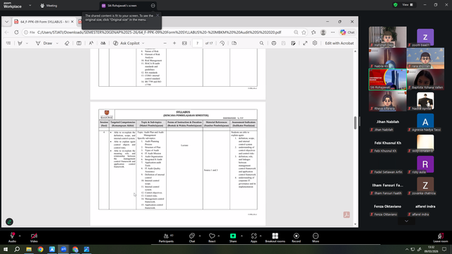Open the React options arrow
Screen dimensions: 452x254
coord(219,236)
